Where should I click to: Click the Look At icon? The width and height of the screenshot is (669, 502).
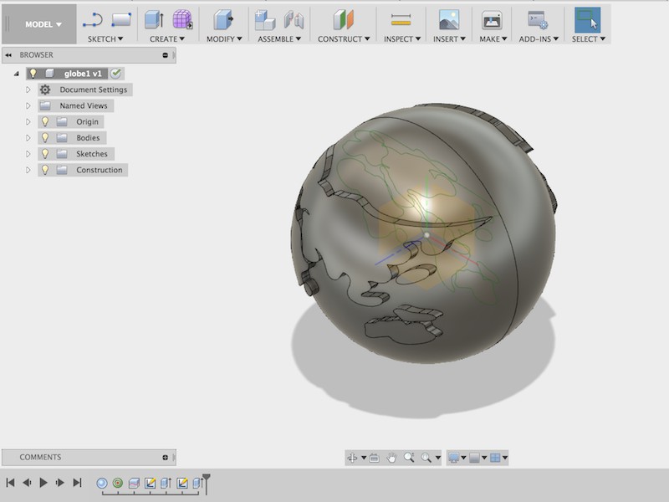pos(374,458)
